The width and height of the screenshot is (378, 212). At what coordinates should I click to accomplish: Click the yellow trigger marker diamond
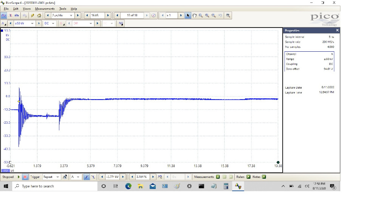coord(19,101)
